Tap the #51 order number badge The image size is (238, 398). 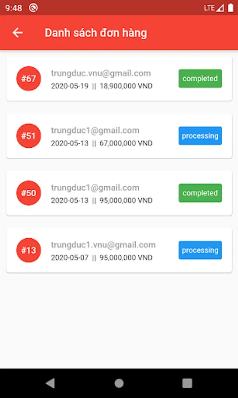coord(29,136)
